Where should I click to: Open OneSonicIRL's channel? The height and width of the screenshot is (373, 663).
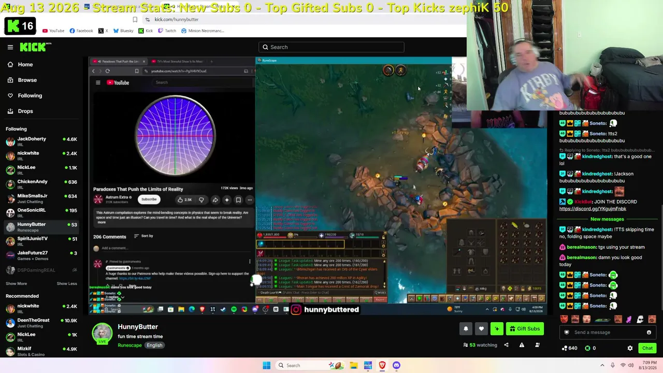(x=41, y=212)
